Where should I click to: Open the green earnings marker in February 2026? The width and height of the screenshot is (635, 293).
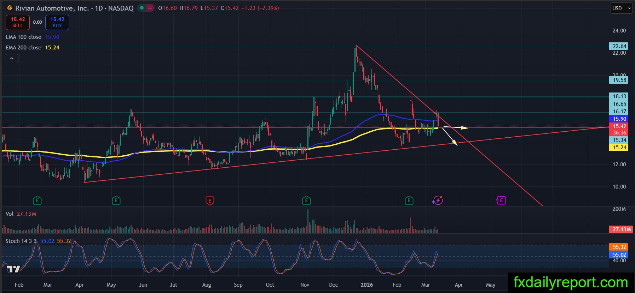(409, 201)
